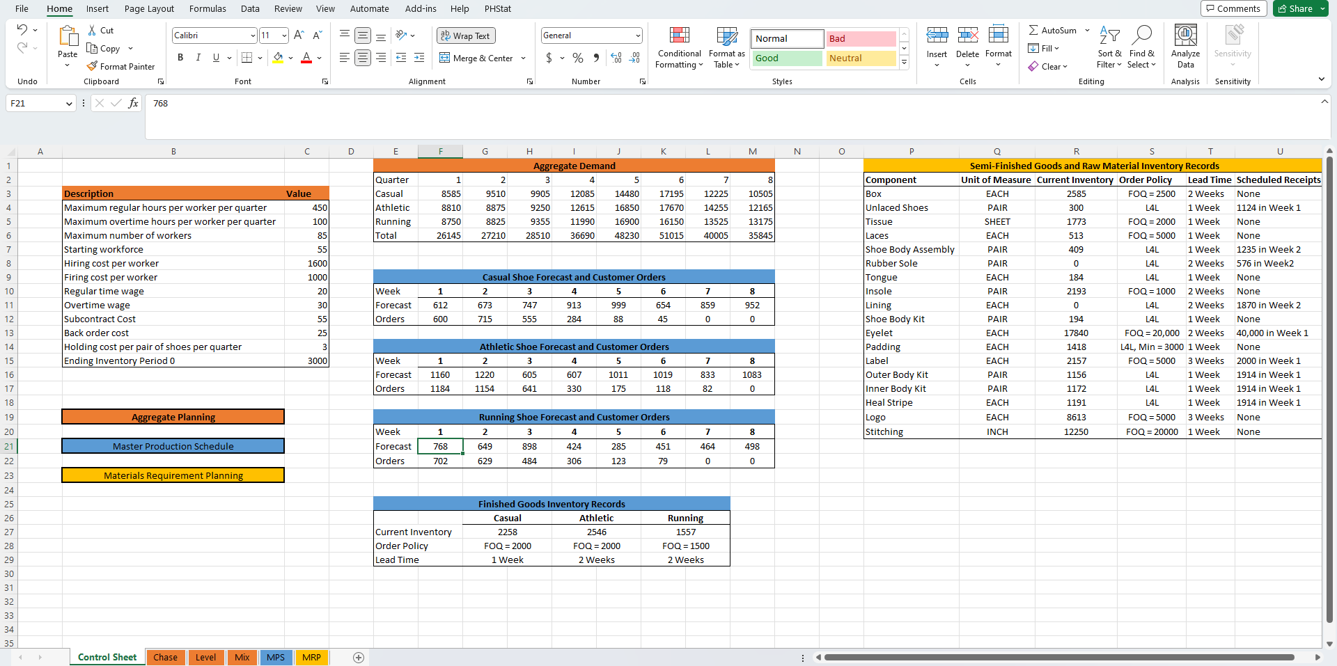Apply bold formatting to the selection
Viewport: 1337px width, 666px height.
click(180, 58)
